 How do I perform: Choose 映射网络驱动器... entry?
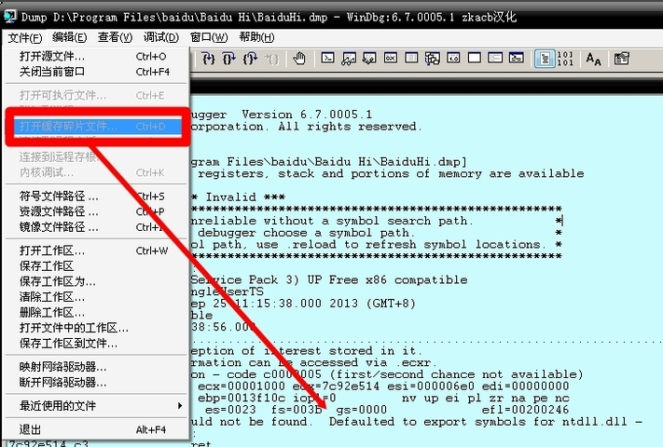click(x=96, y=367)
